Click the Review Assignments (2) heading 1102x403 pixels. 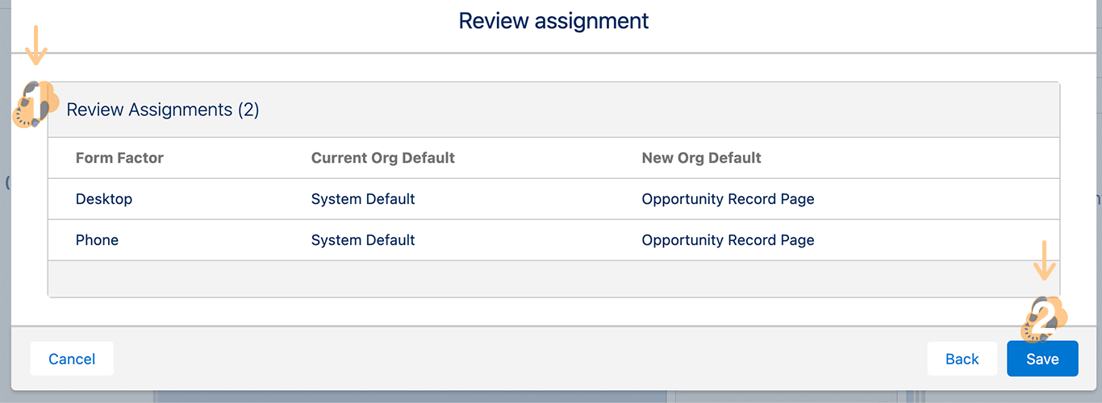(163, 110)
